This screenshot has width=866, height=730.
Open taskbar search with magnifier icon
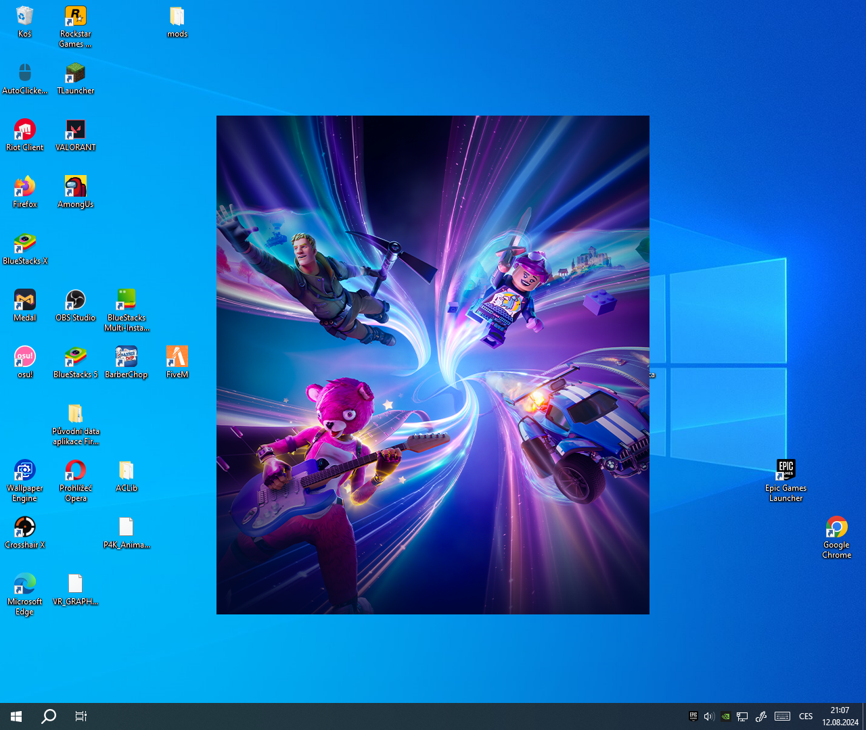[49, 716]
